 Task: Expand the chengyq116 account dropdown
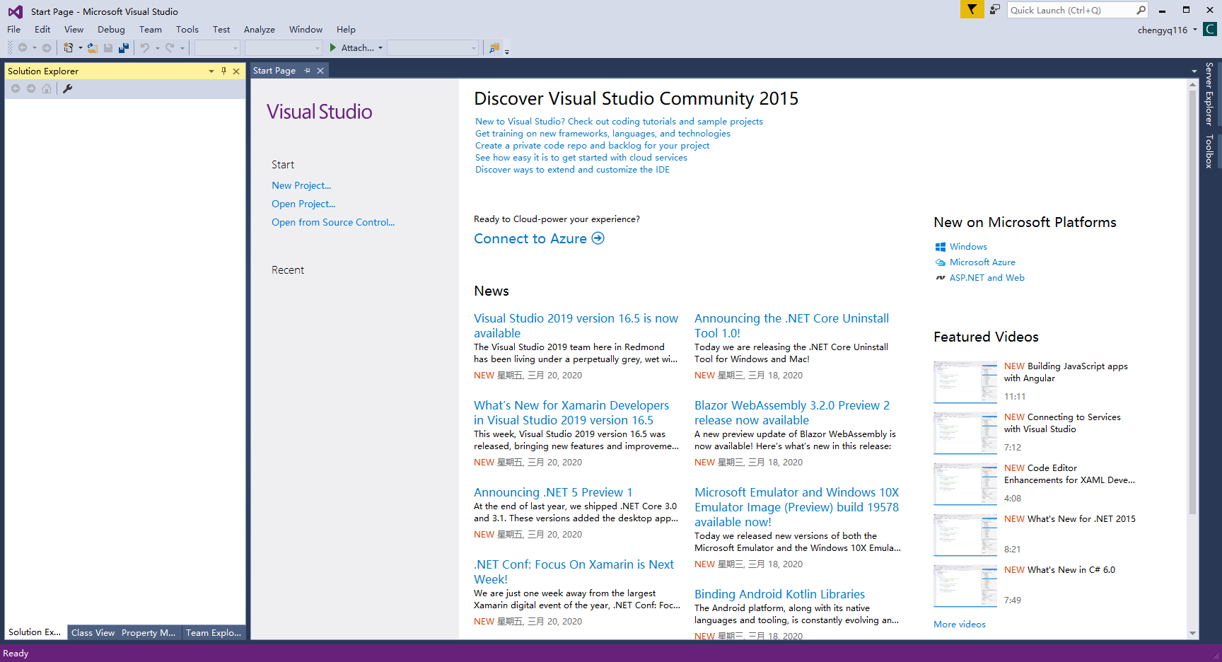point(1195,30)
